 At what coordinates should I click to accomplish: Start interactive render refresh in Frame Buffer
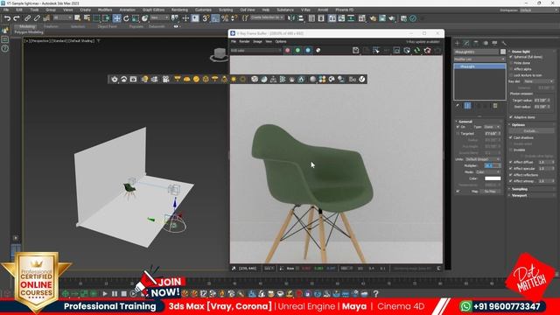[417, 51]
